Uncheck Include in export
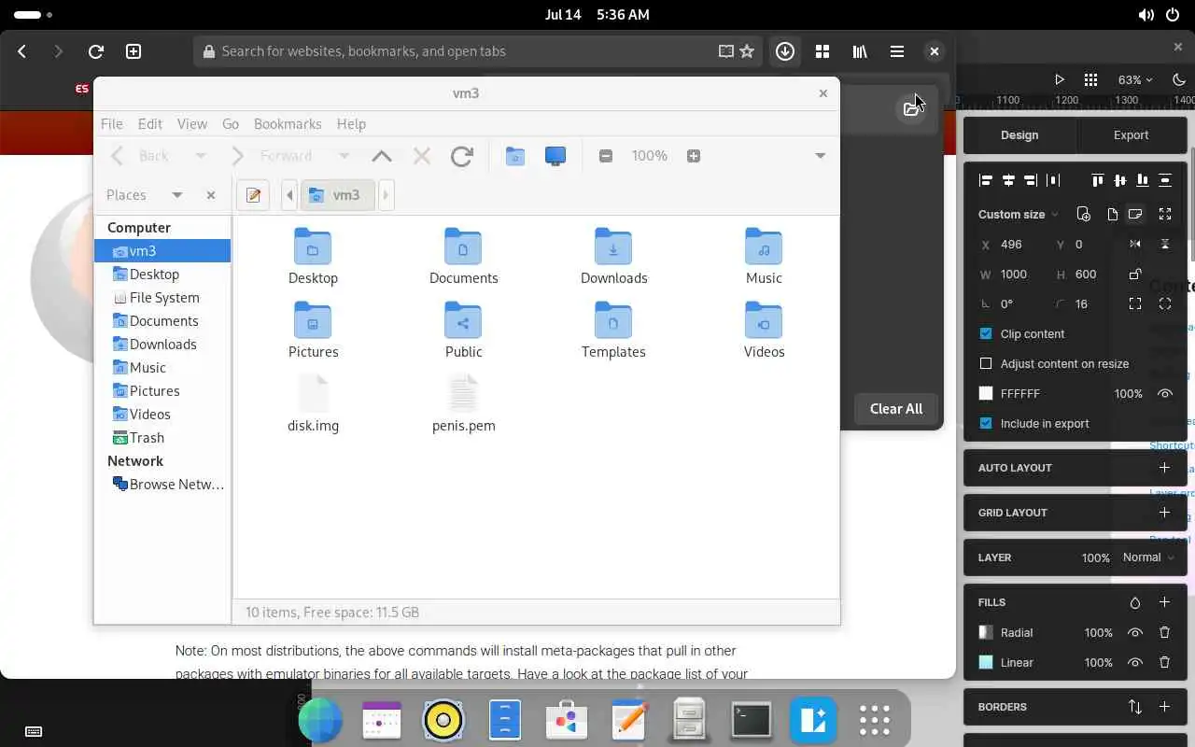The width and height of the screenshot is (1195, 747). coord(986,423)
